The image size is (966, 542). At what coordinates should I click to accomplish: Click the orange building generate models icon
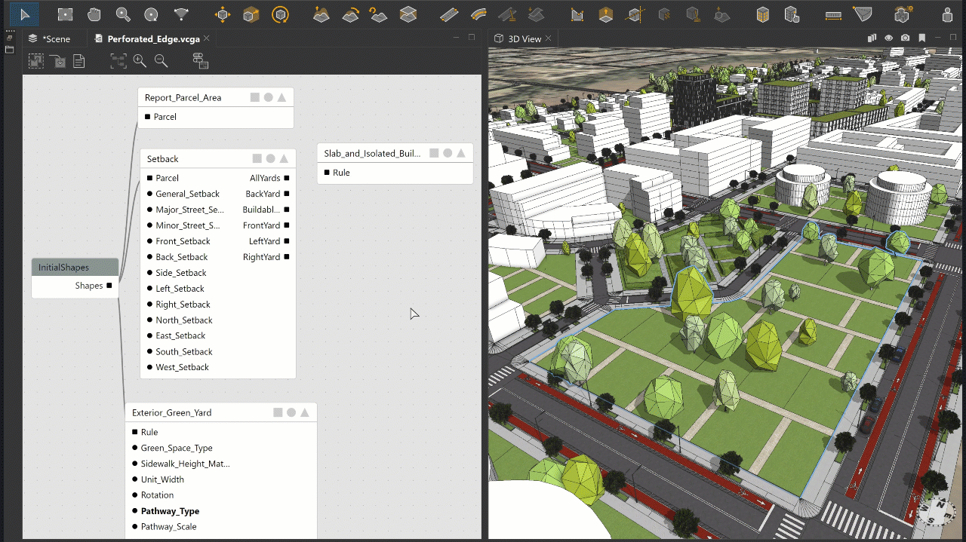[763, 14]
